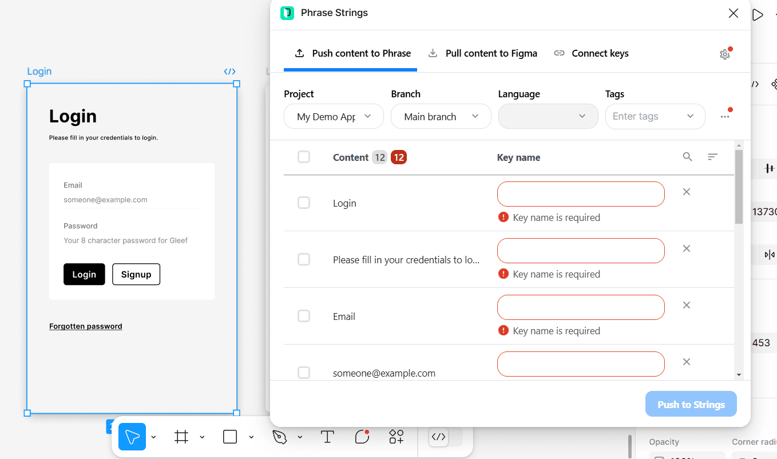Click the Content column header

(351, 157)
